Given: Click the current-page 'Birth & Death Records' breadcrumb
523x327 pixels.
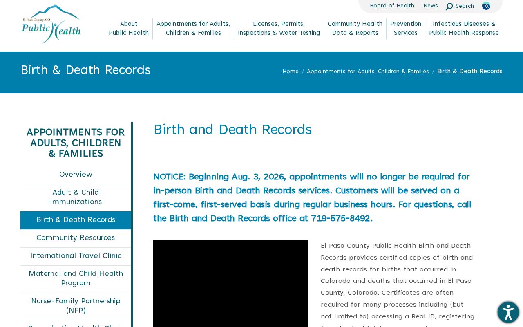Looking at the screenshot, I should (470, 72).
